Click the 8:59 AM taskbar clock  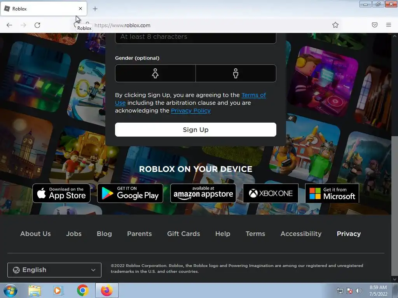378,290
